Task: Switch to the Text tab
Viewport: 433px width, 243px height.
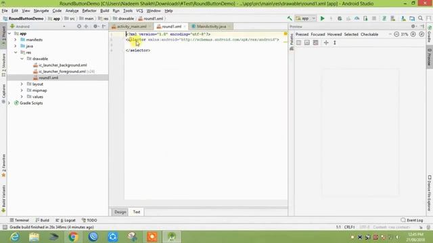Action: pos(137,212)
